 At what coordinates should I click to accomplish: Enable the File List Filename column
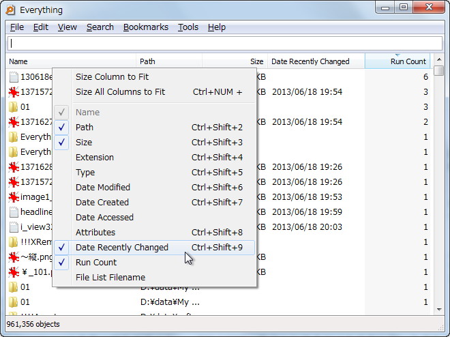tap(154, 277)
